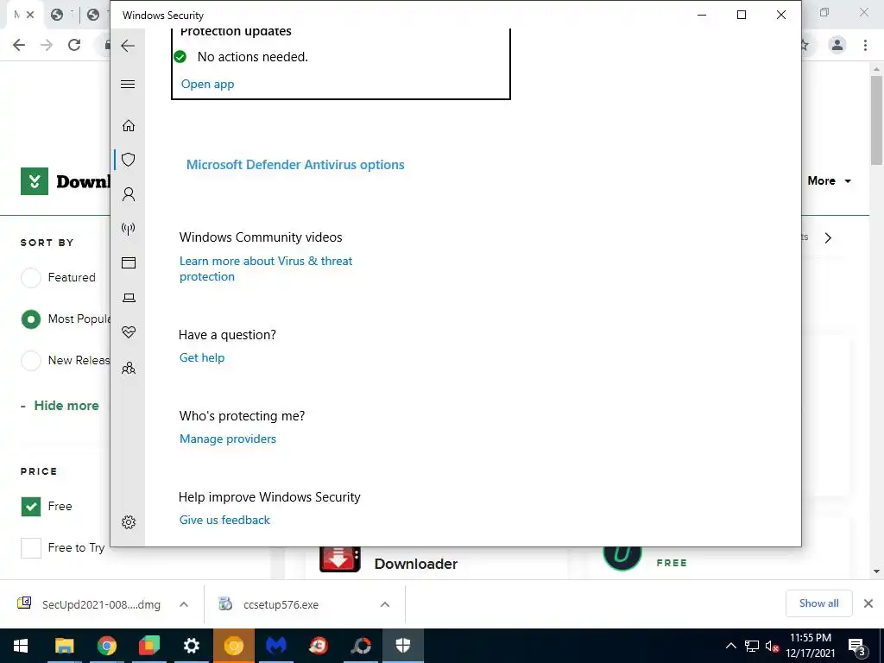This screenshot has width=884, height=663.
Task: Select Most Popular sort option
Action: coord(31,319)
